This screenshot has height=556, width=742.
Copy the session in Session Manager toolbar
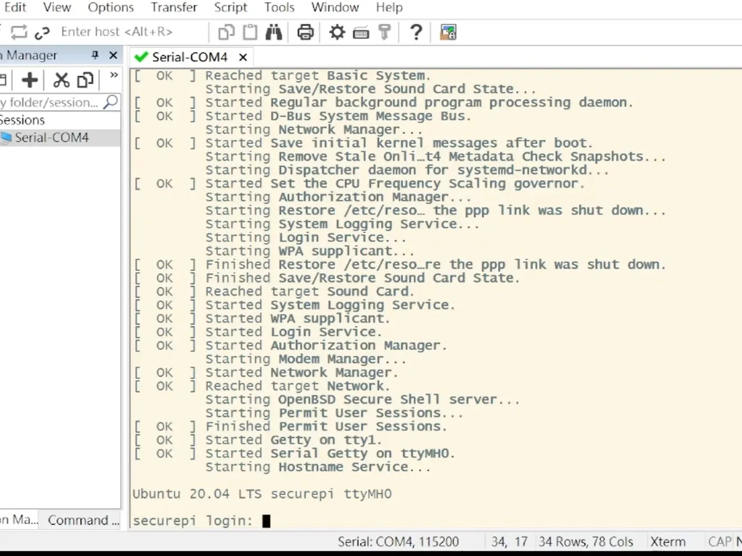85,80
